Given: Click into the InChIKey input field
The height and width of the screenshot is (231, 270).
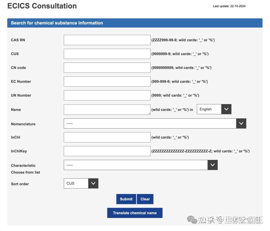Looking at the screenshot, I should tap(107, 151).
